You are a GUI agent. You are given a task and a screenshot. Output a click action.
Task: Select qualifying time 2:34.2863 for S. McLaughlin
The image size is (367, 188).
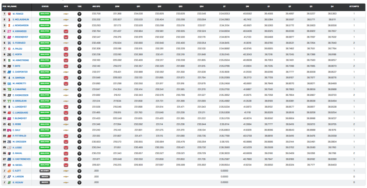click(224, 20)
